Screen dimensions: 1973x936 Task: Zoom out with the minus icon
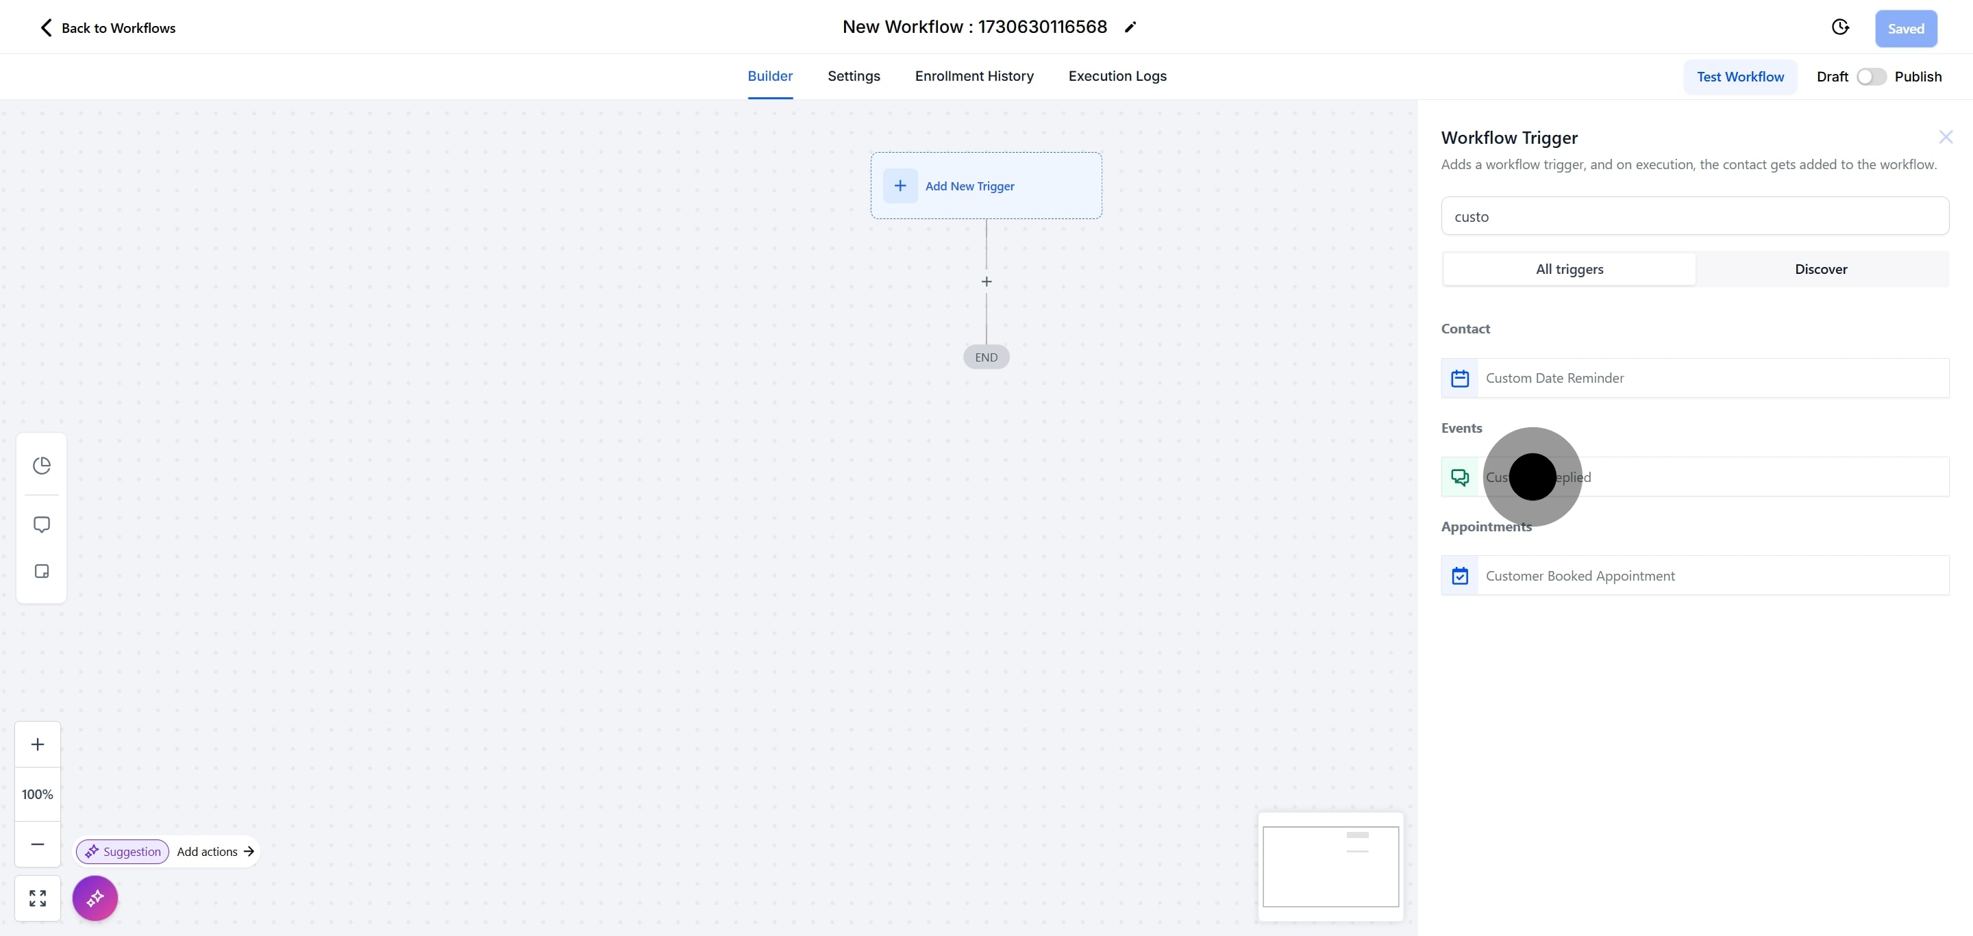click(38, 844)
